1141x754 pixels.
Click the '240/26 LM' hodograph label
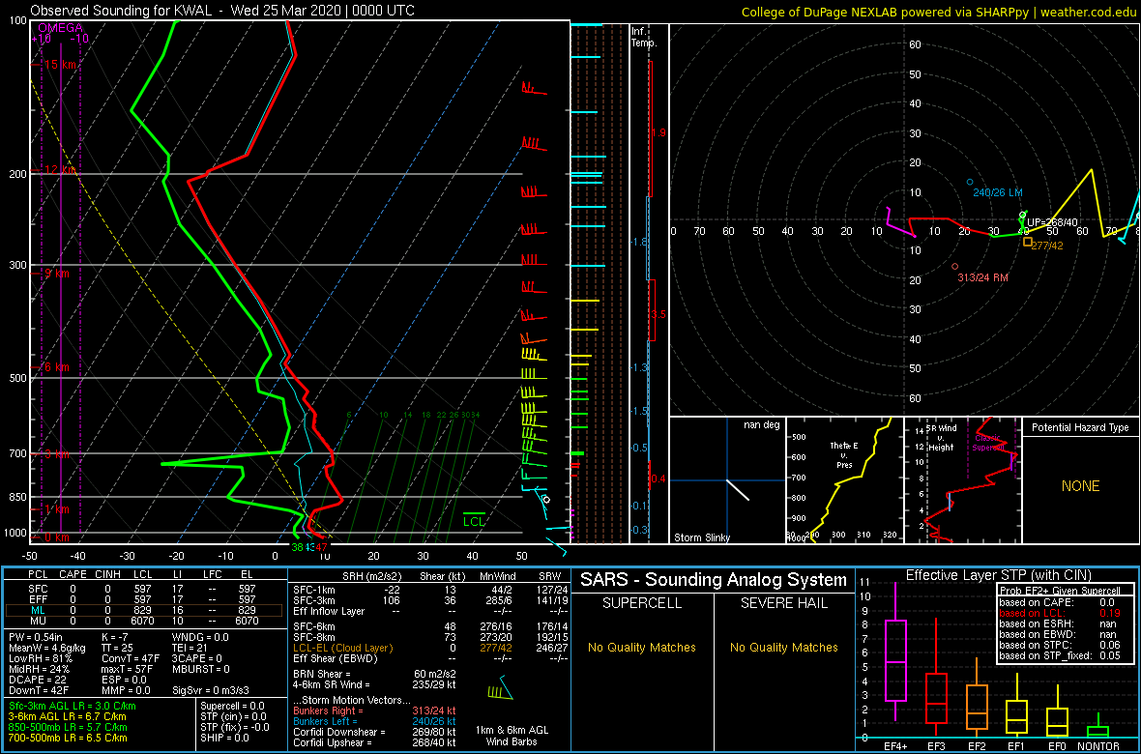999,192
